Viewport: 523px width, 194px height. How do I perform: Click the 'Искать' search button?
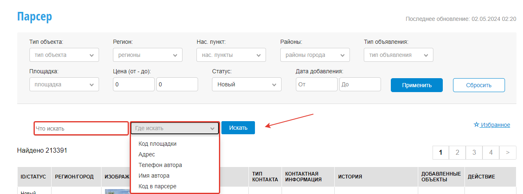coord(238,128)
